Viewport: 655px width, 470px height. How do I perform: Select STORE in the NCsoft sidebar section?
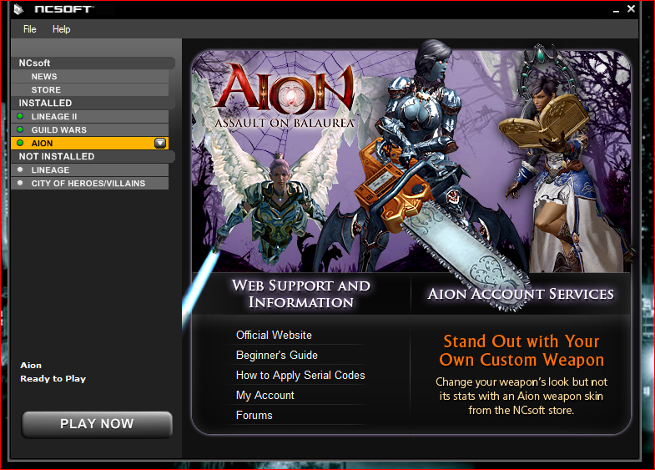(46, 90)
